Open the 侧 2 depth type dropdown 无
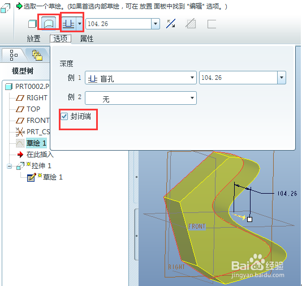The width and height of the screenshot is (302, 286). (141, 98)
